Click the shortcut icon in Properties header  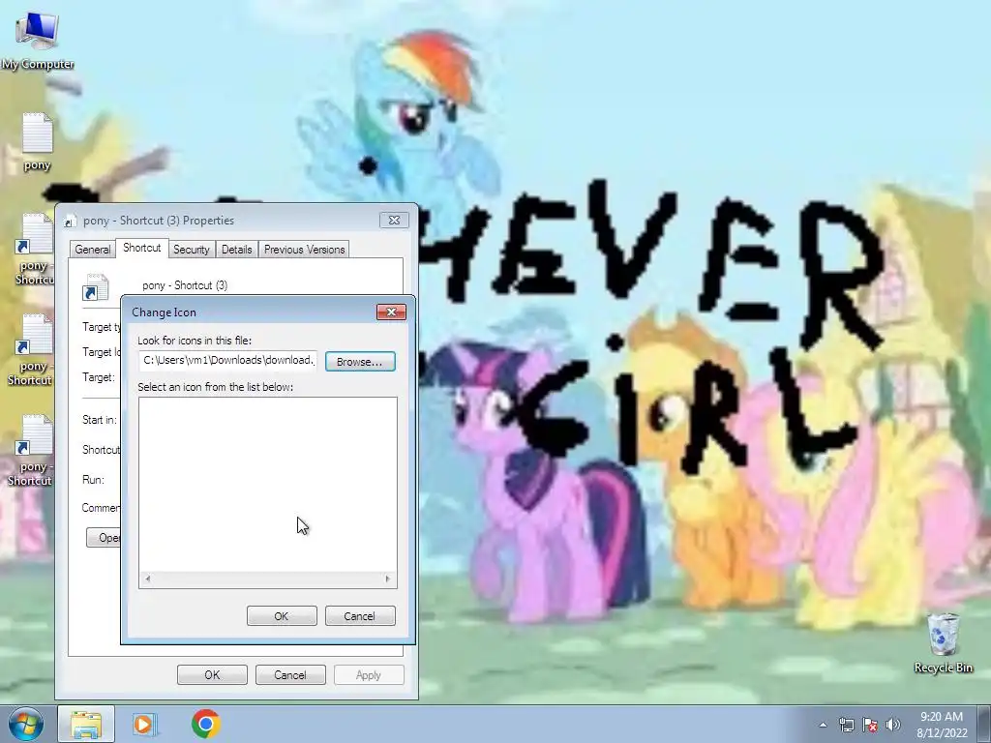[x=96, y=286]
